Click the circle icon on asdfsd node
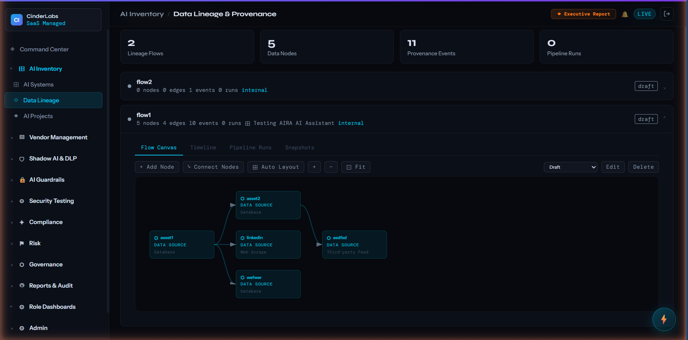 pos(329,238)
